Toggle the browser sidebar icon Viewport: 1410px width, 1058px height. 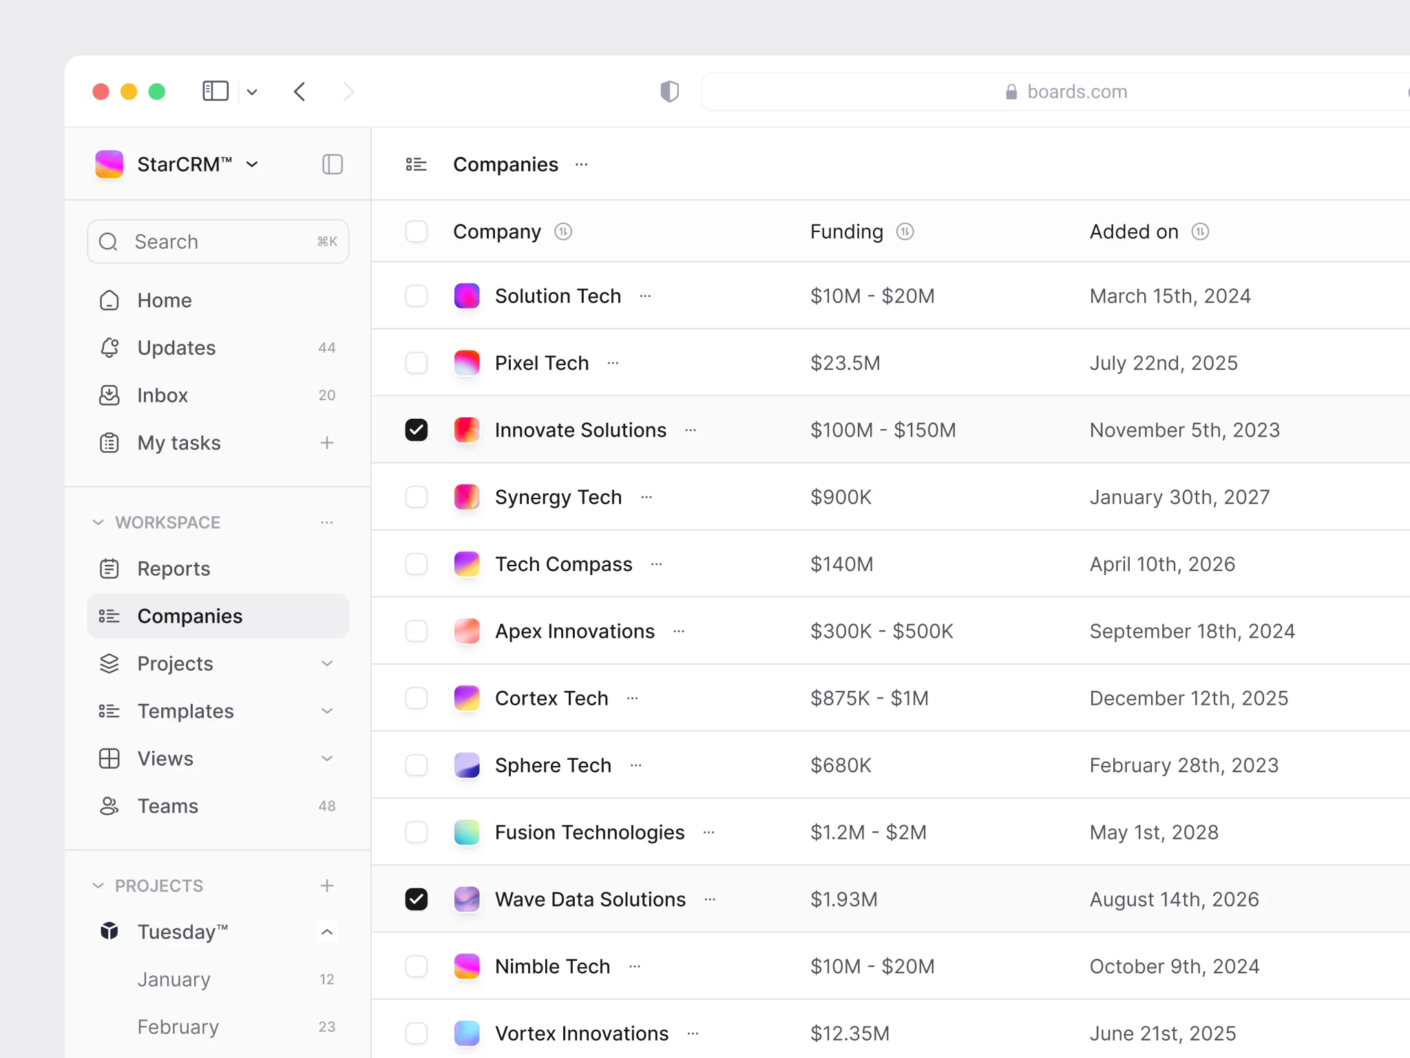point(215,91)
